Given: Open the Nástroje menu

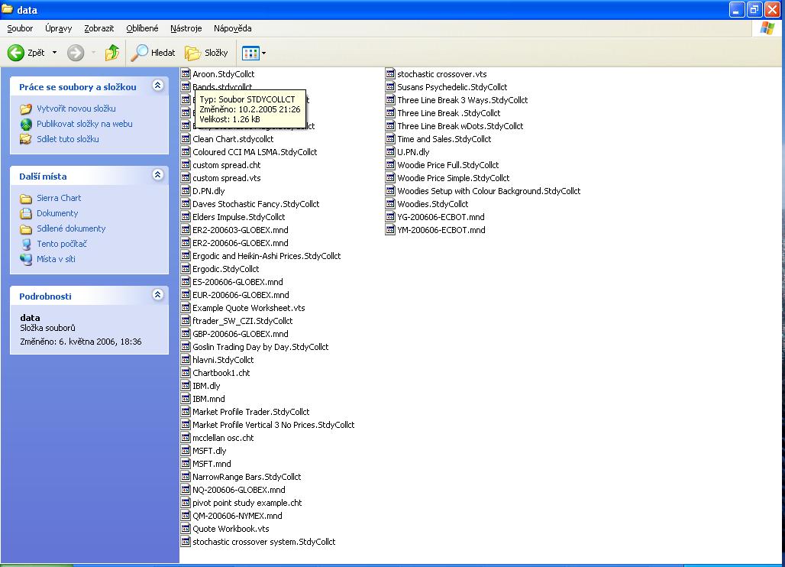Looking at the screenshot, I should point(186,28).
